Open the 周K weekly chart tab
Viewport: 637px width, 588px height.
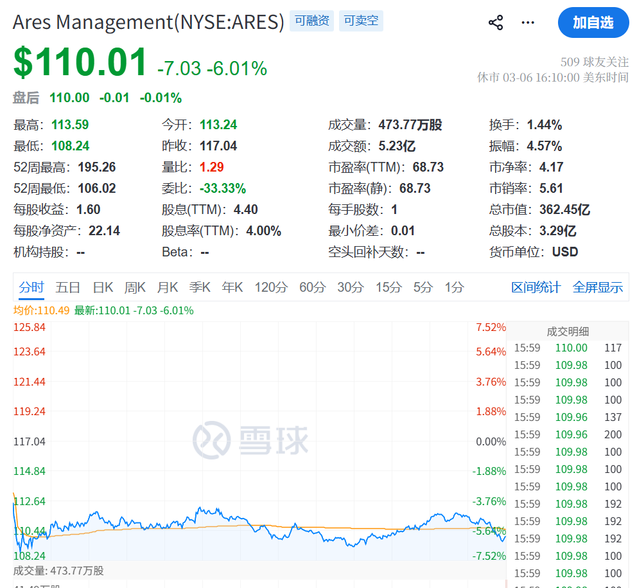(x=135, y=287)
